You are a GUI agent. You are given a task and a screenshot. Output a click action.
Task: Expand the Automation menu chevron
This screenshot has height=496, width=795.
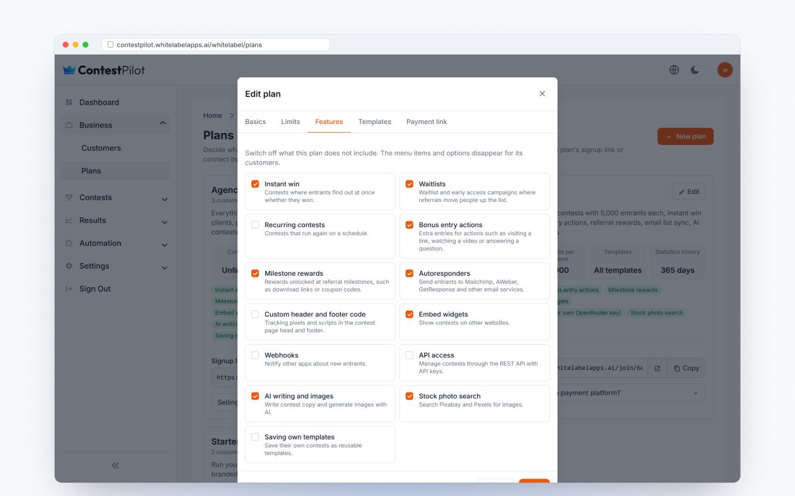(164, 245)
